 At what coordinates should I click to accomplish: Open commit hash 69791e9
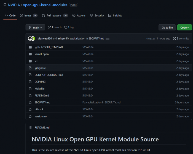pos(151,39)
